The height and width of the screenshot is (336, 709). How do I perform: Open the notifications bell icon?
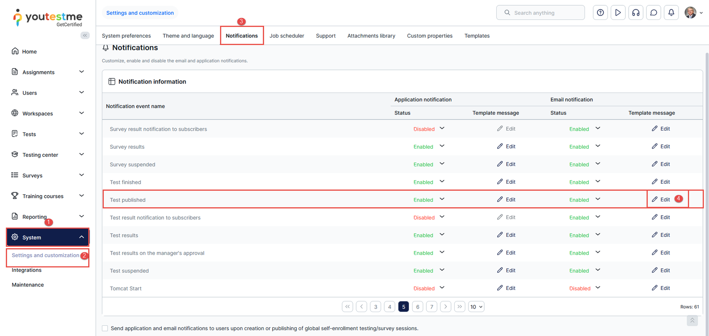pyautogui.click(x=671, y=13)
